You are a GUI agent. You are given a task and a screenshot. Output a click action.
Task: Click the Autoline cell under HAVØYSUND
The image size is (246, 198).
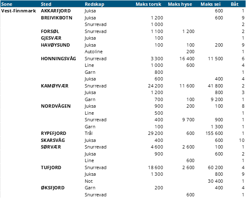coord(94,52)
